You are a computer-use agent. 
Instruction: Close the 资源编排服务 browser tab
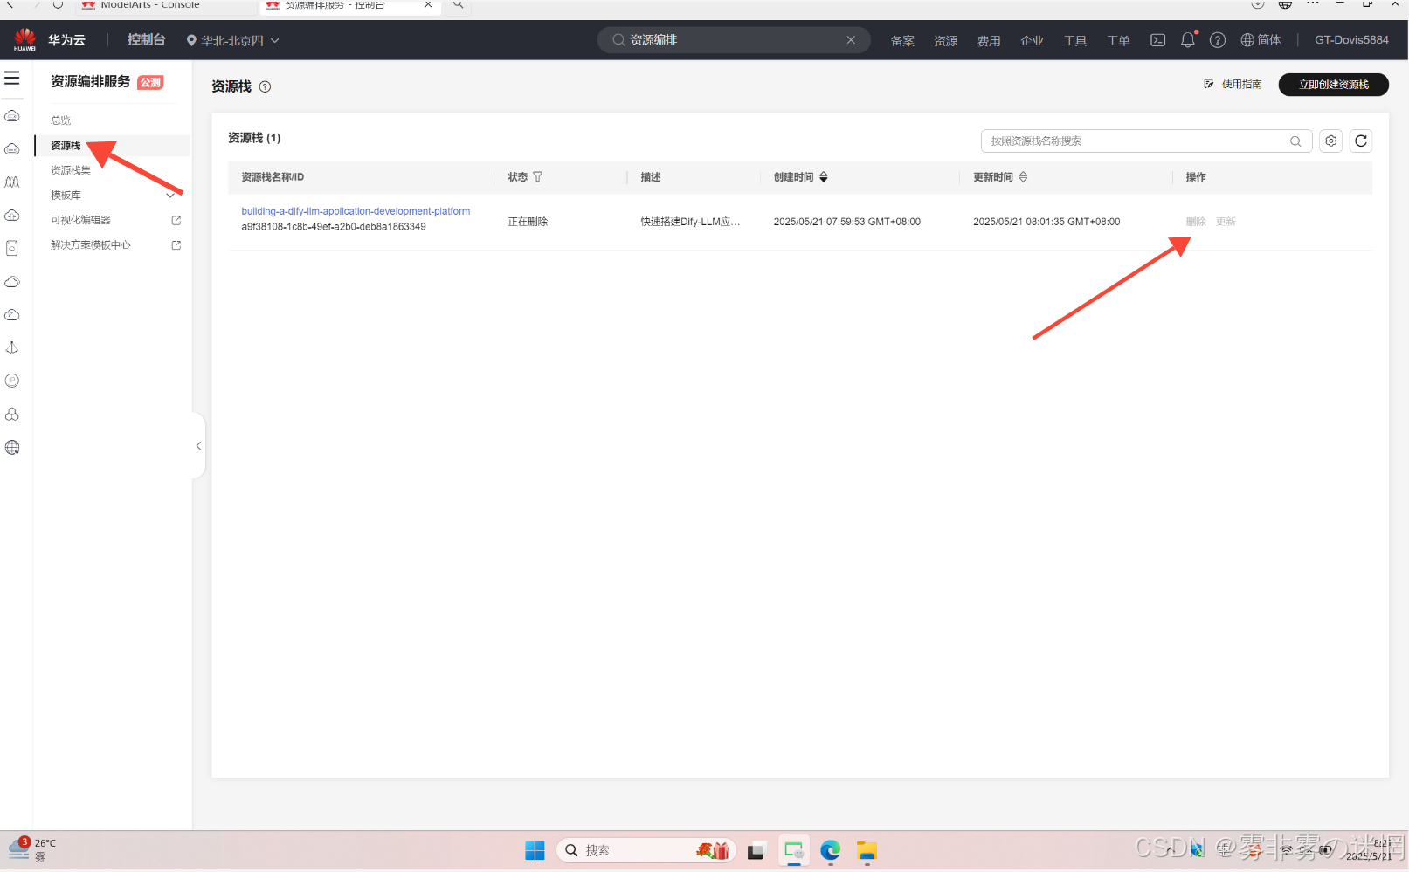pos(428,5)
